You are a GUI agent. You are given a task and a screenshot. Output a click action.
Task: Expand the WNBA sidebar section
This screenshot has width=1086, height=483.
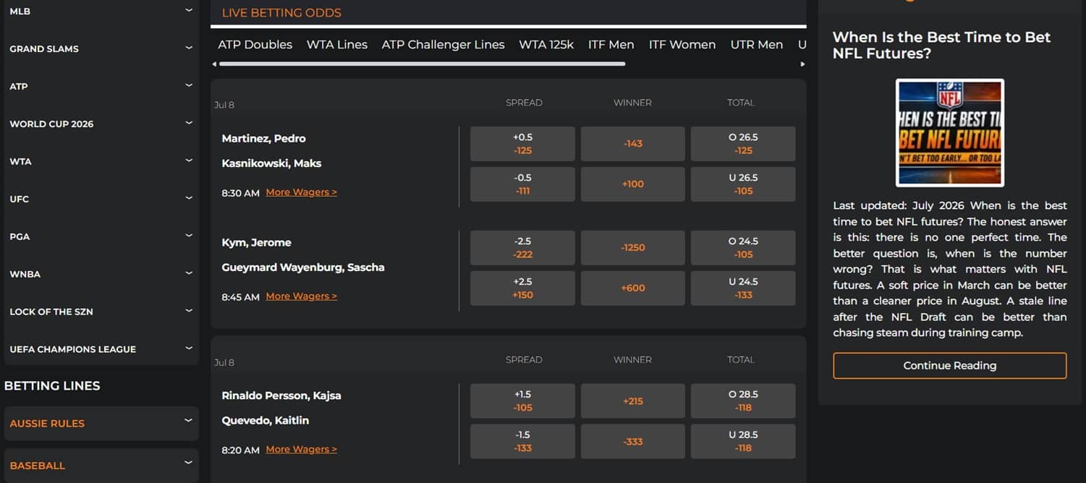coord(101,274)
